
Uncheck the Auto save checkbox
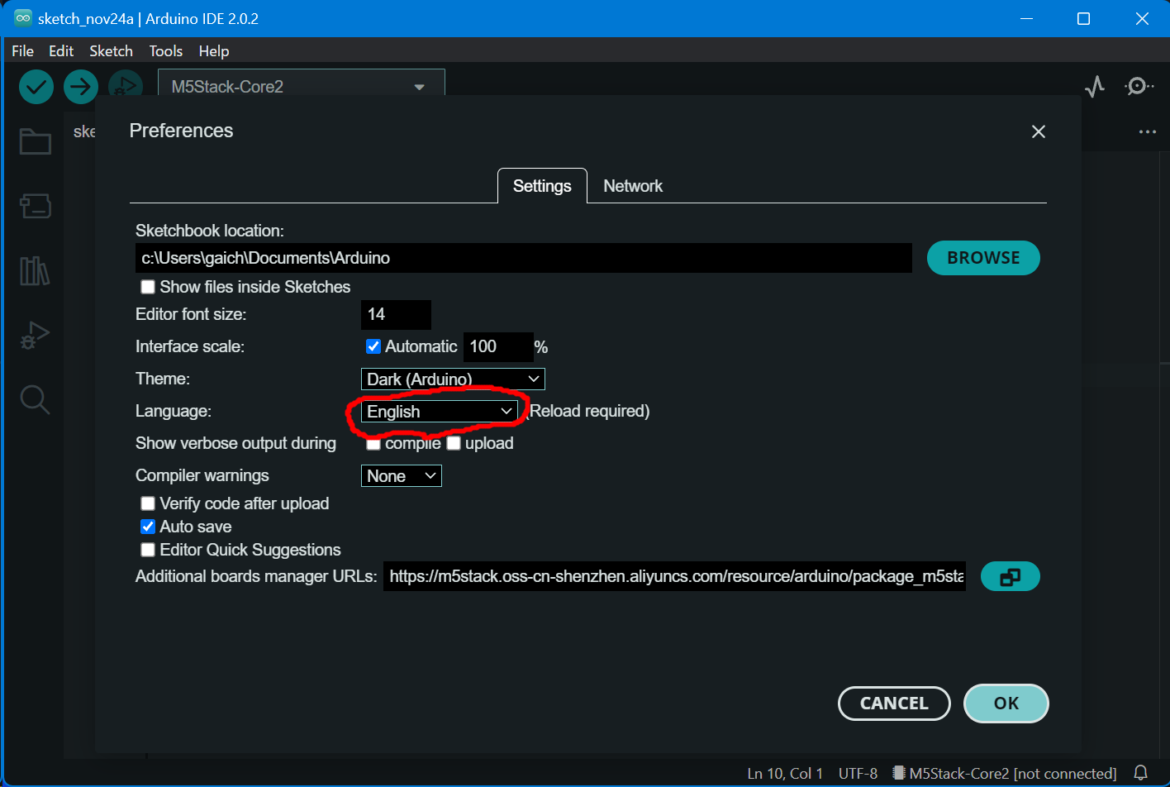click(147, 527)
